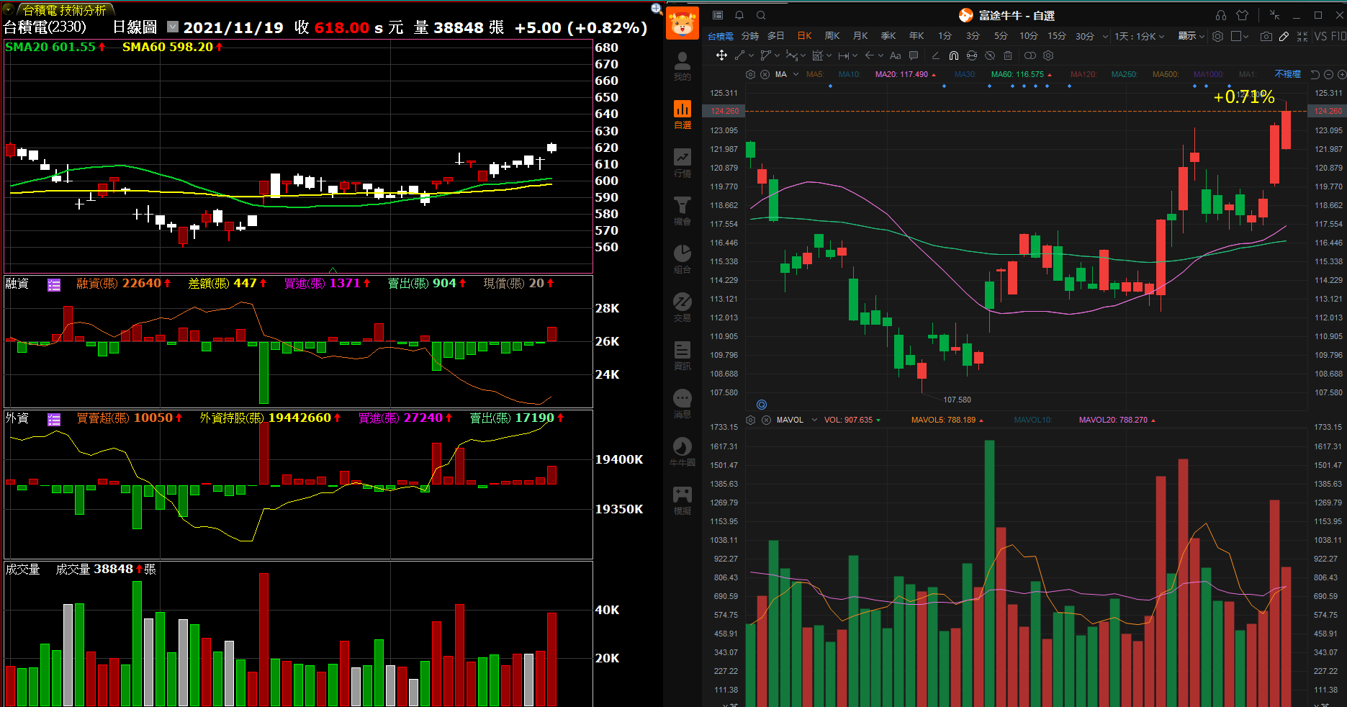Toggle the eraser angle tool
This screenshot has width=1347, height=707.
pyautogui.click(x=935, y=55)
